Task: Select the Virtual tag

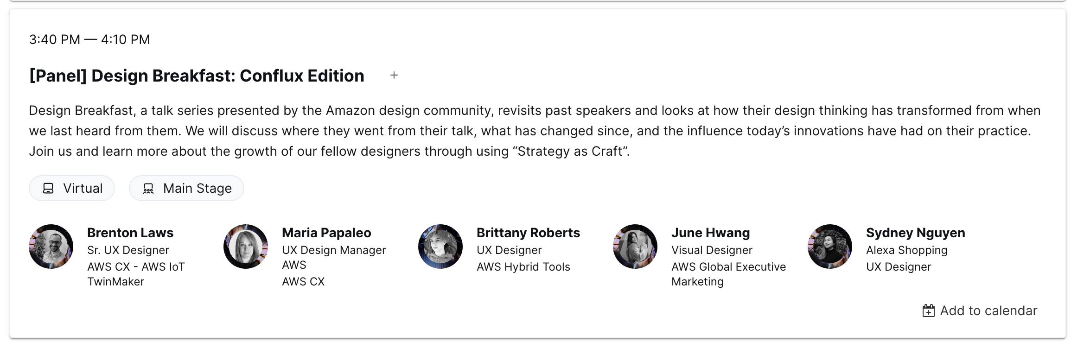Action: 72,188
